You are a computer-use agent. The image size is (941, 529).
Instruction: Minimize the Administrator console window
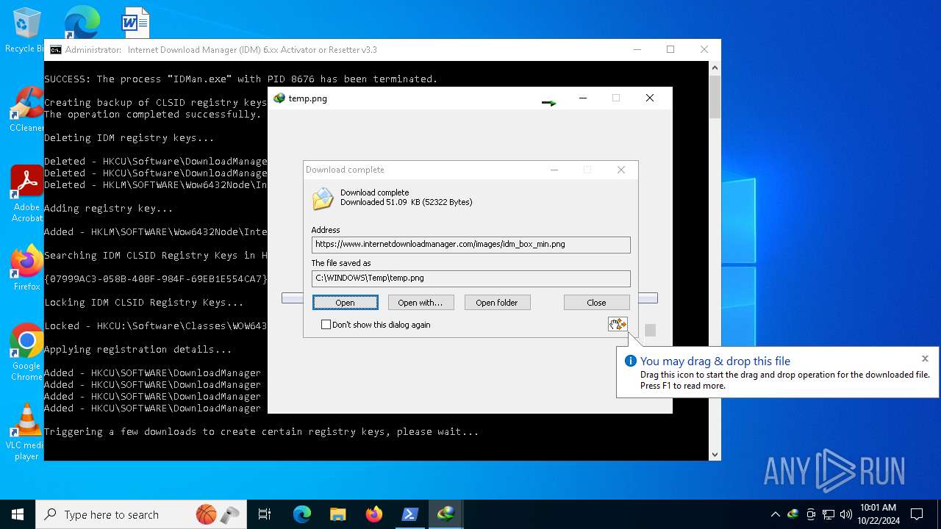coord(637,49)
